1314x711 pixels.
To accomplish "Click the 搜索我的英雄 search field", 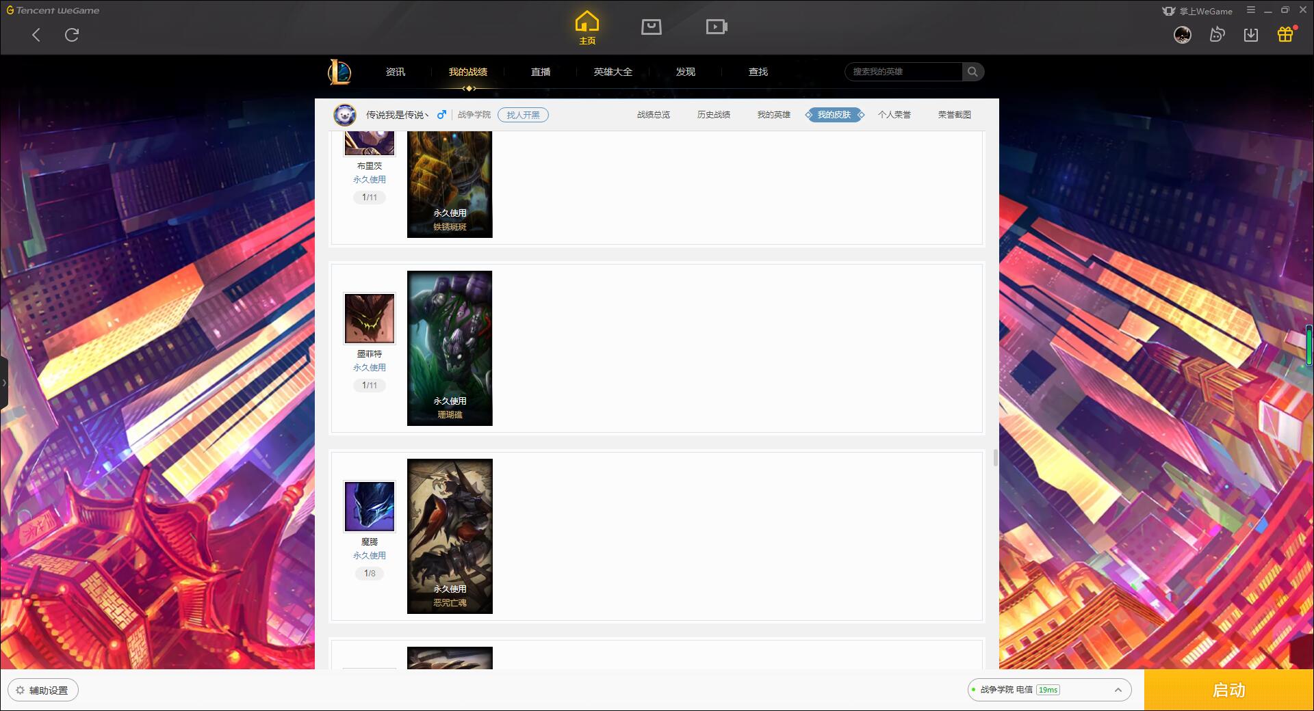I will pos(903,72).
